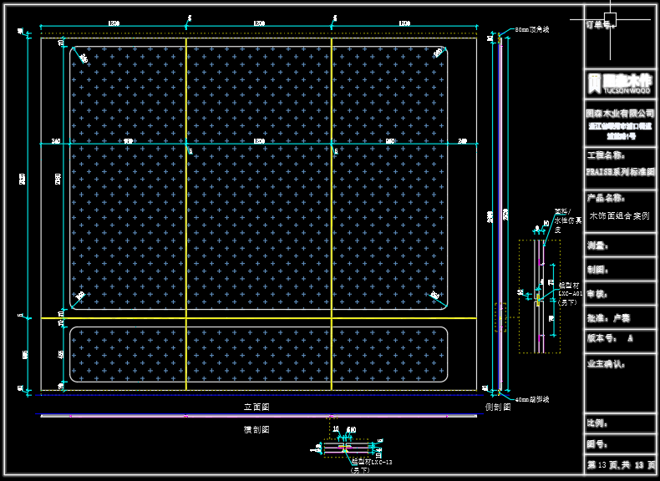
Task: Click the 40mm skirting line annotation
Action: [531, 399]
